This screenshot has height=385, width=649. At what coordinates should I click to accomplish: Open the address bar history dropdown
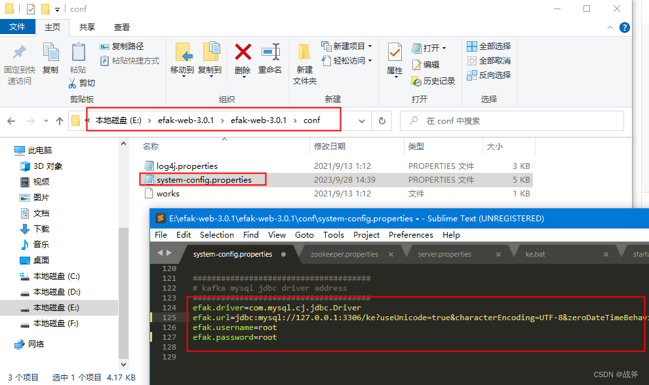coord(362,121)
